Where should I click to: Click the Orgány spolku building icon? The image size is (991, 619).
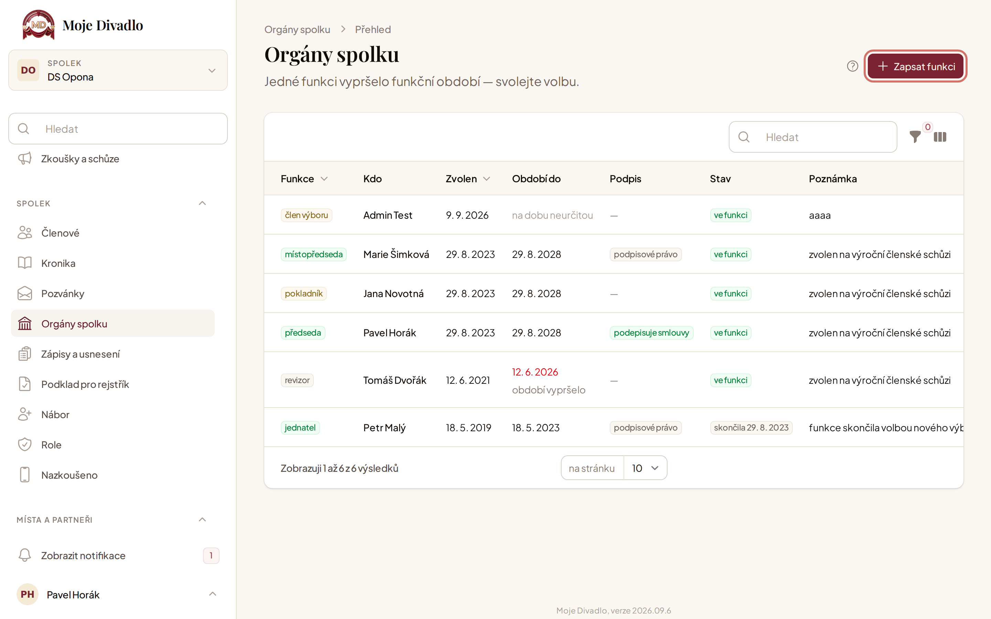click(x=24, y=323)
